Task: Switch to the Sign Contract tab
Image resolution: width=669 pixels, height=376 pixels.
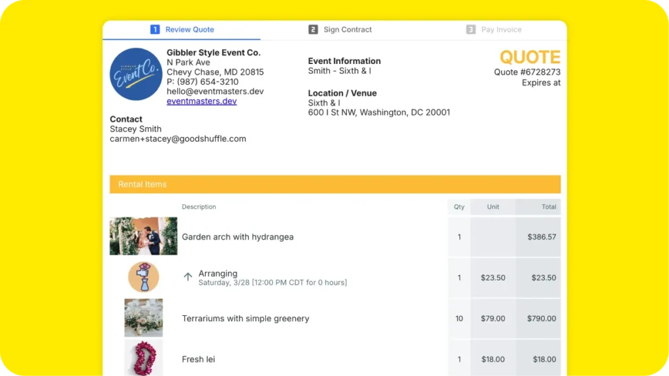Action: 340,29
